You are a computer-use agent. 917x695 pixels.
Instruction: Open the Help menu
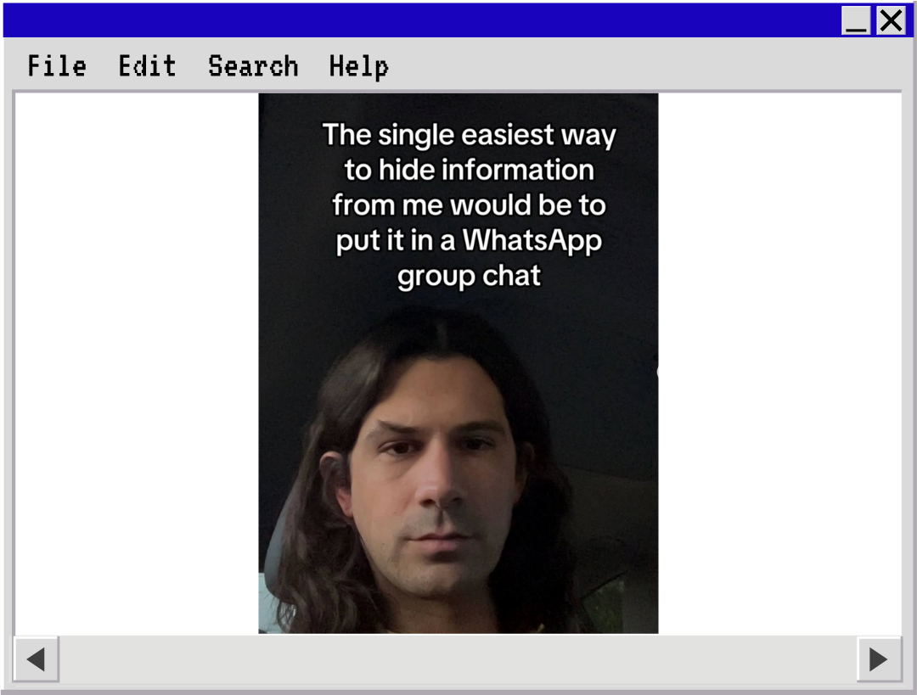(358, 67)
